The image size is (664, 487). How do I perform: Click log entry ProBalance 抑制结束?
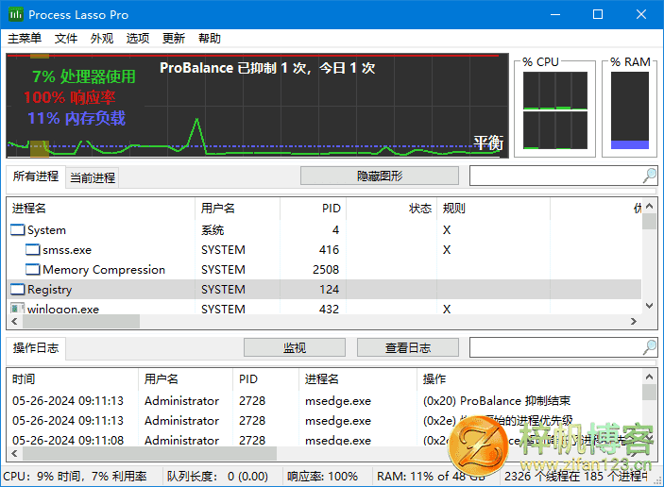pyautogui.click(x=496, y=401)
